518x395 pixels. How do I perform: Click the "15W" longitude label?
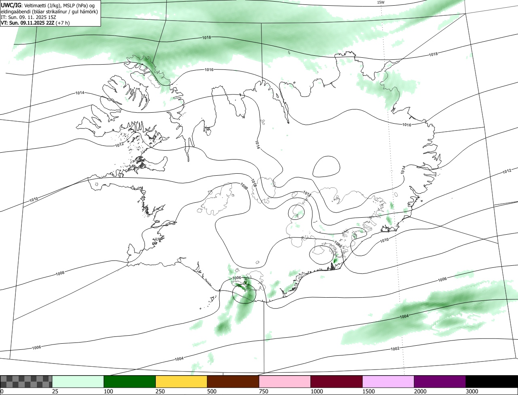tap(380, 2)
